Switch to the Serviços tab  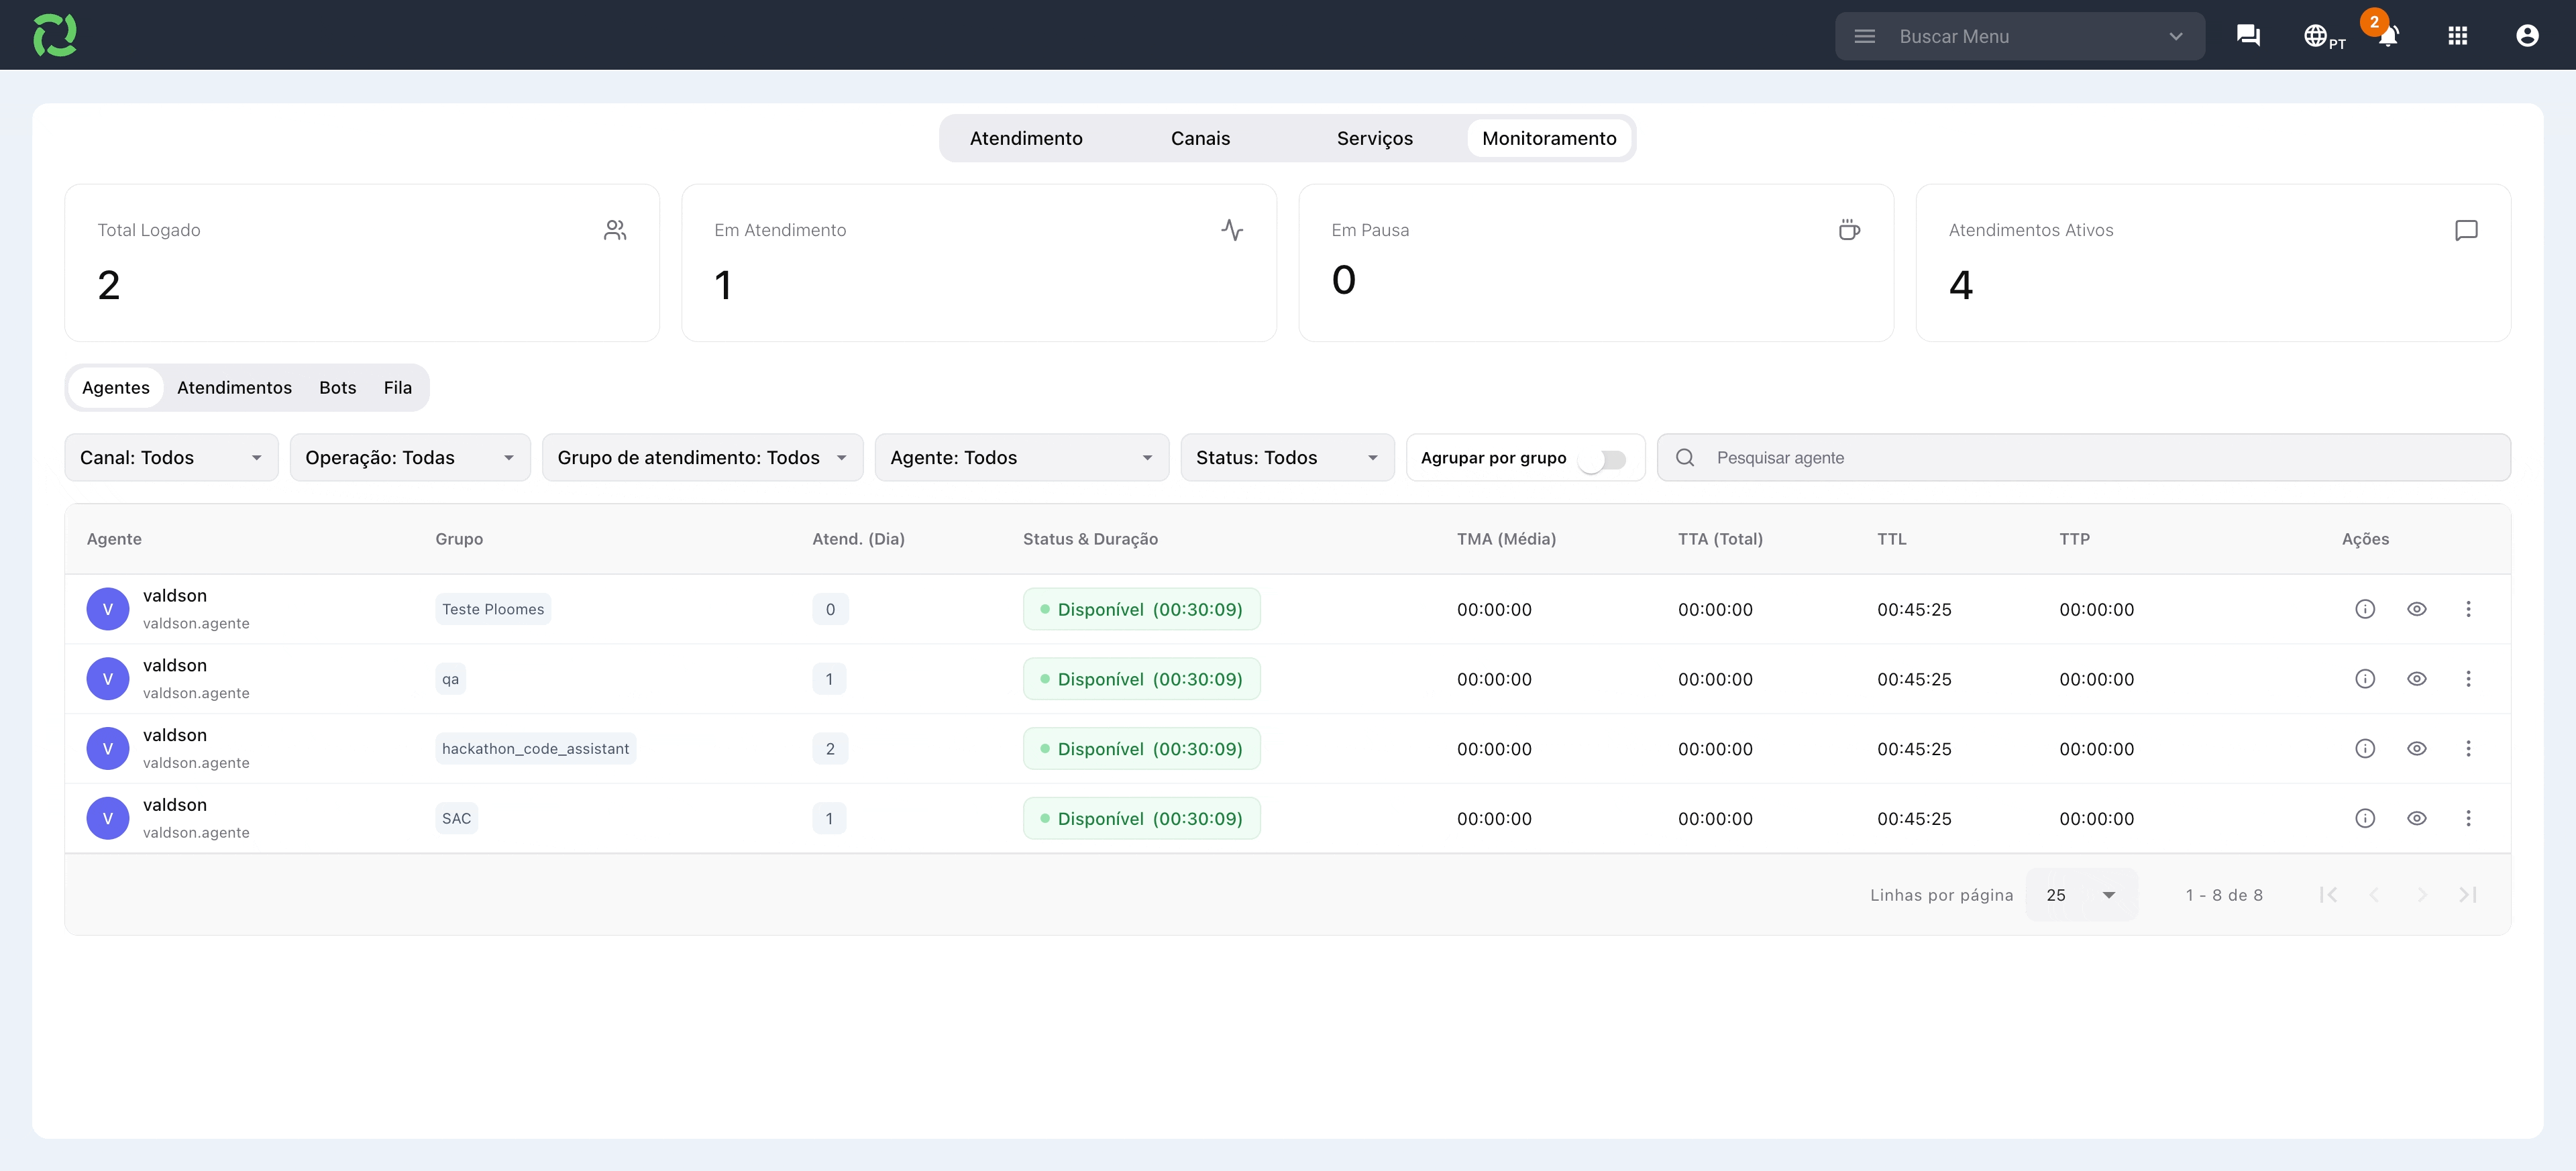coord(1375,138)
